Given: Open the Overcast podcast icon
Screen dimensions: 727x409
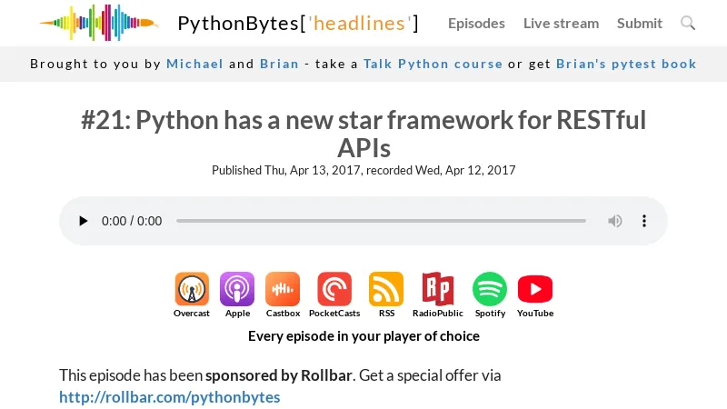Looking at the screenshot, I should tap(192, 290).
